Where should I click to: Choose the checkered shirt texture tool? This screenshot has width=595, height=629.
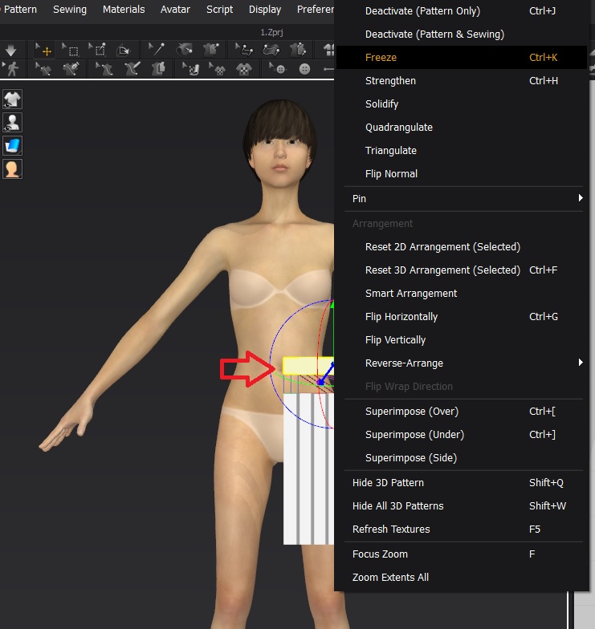(244, 69)
